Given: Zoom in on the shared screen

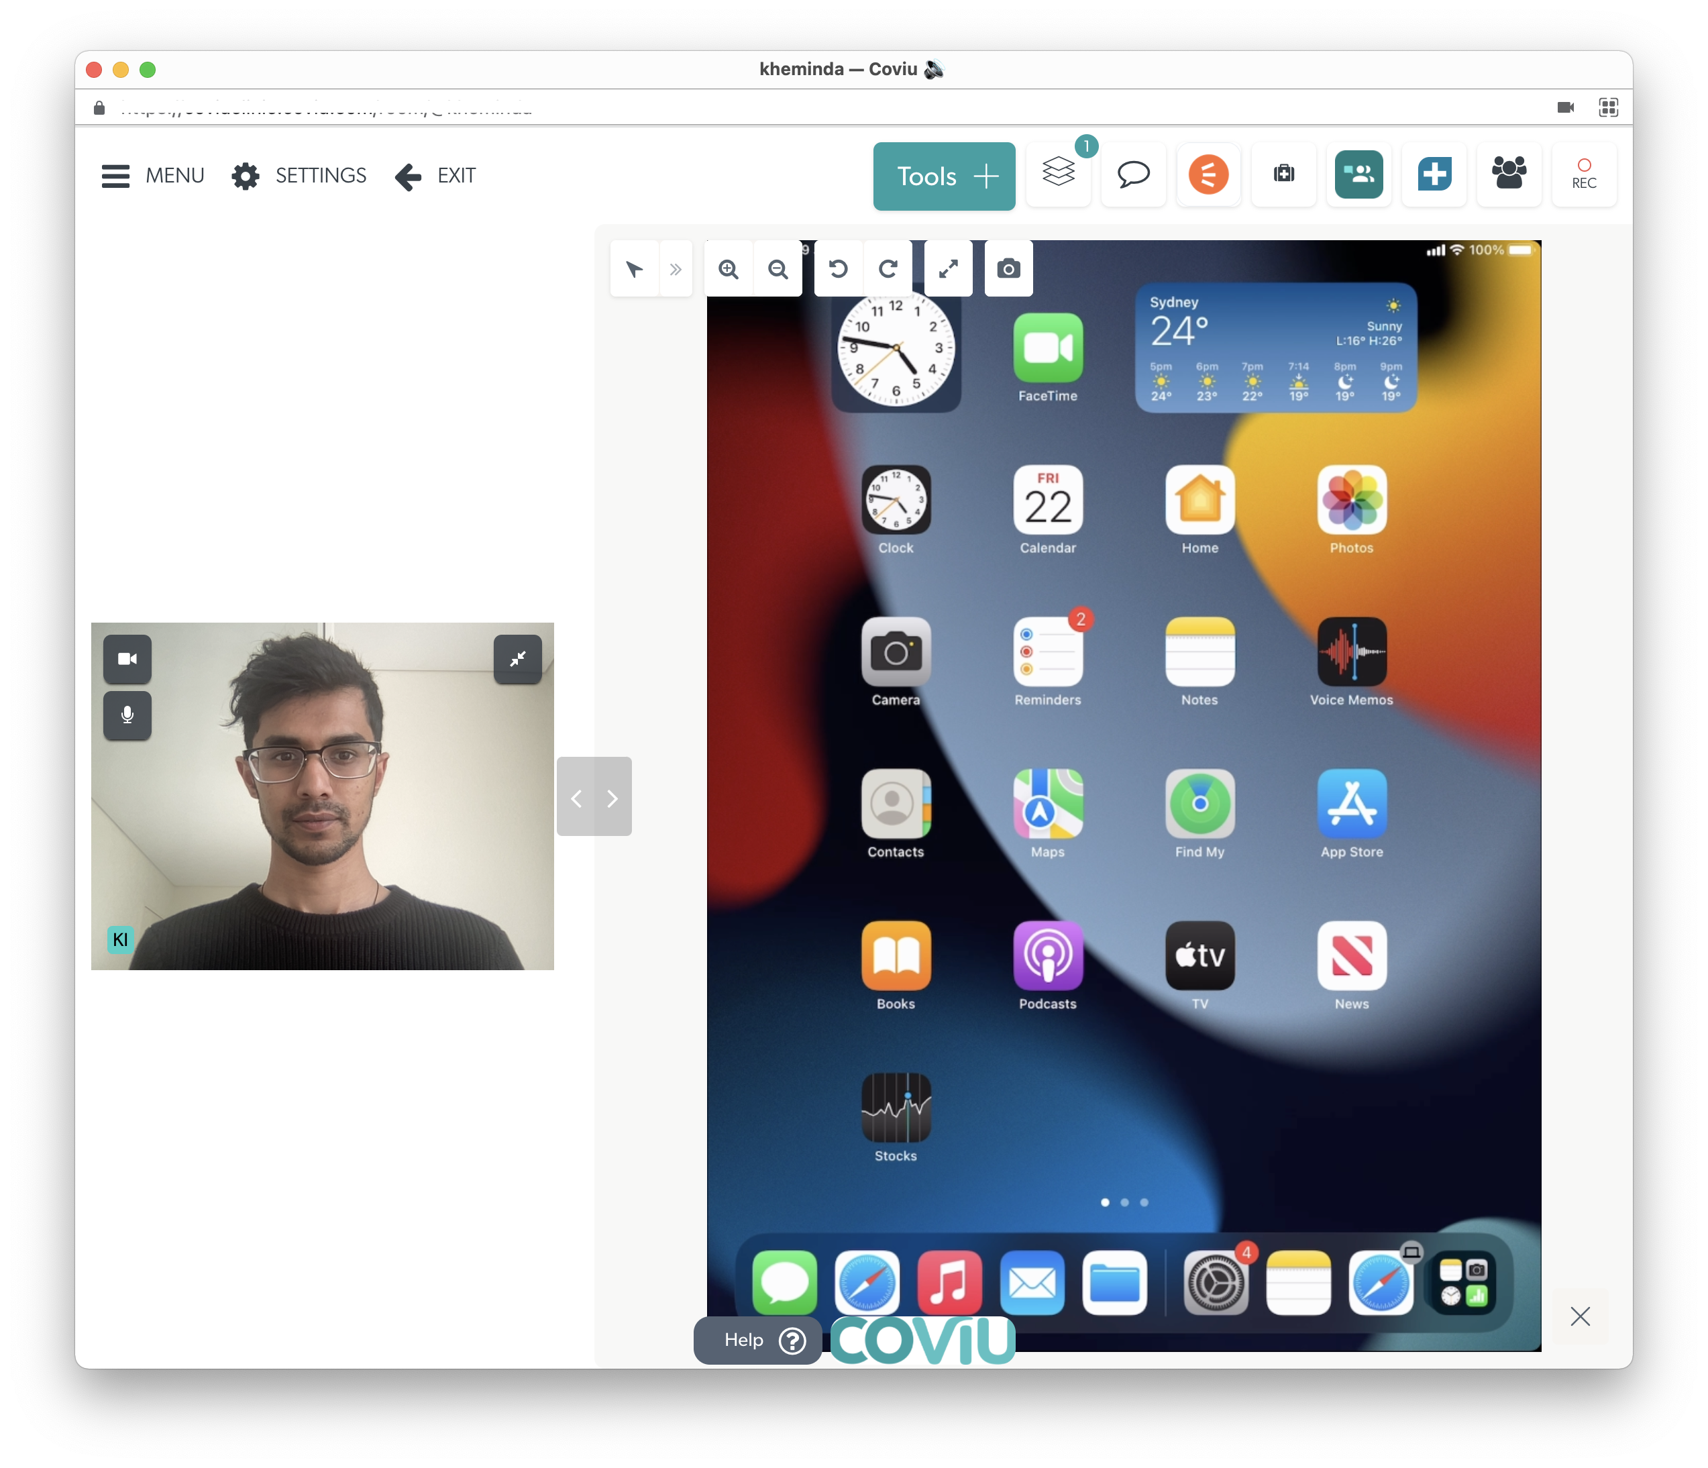Looking at the screenshot, I should [729, 268].
